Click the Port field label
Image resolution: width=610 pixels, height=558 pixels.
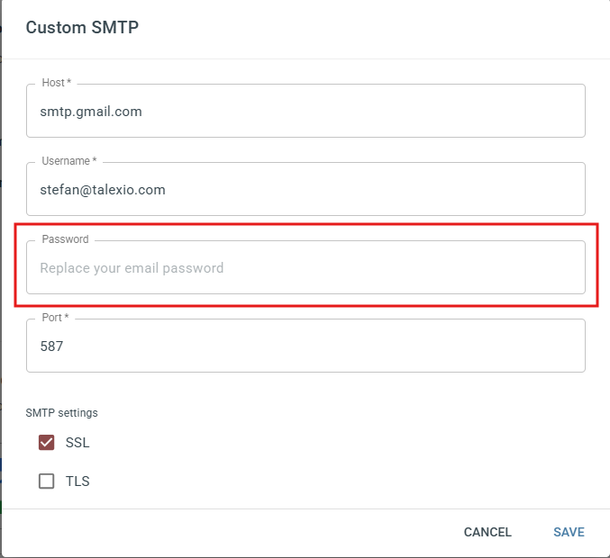(x=55, y=318)
